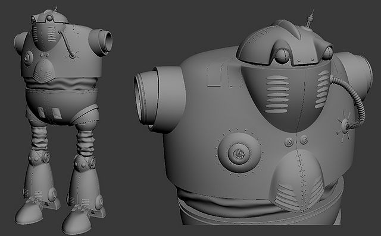Click the large open arm socket in close-up
Viewport: 381px width, 236px height.
coord(159,99)
